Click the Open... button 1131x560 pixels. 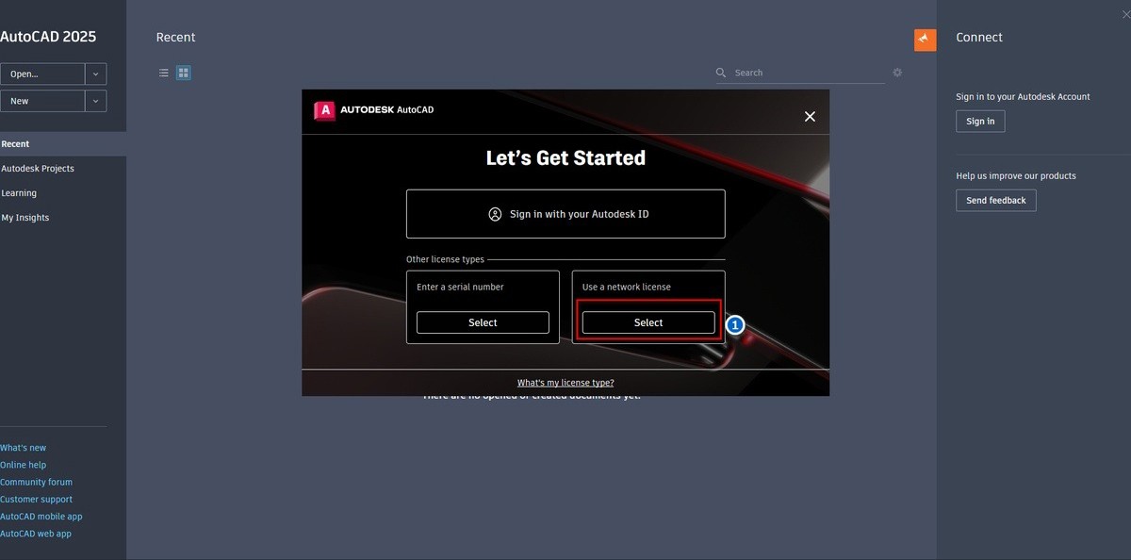coord(42,74)
